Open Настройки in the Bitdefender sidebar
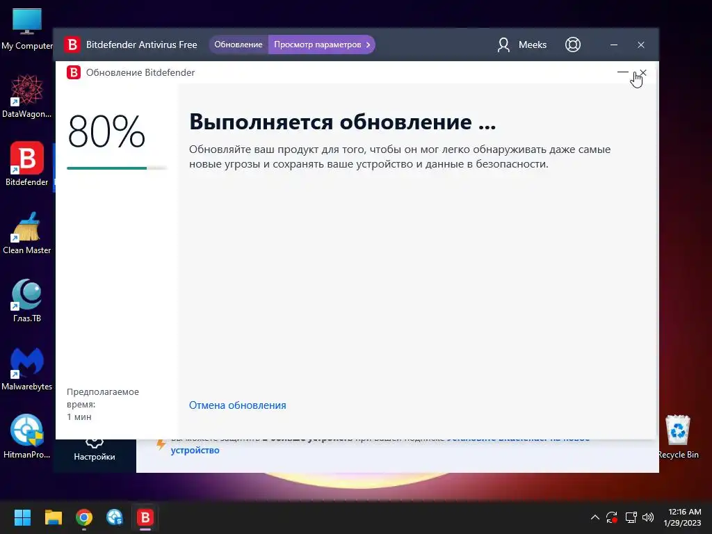This screenshot has width=712, height=534. [95, 451]
